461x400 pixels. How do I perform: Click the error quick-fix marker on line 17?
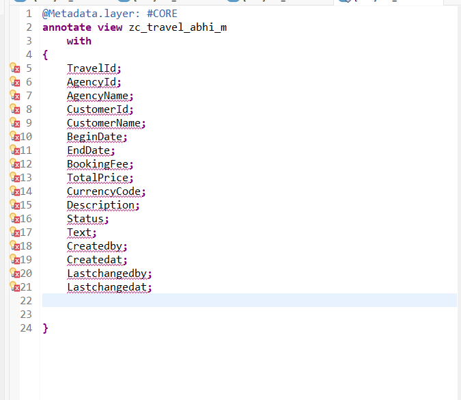[15, 232]
